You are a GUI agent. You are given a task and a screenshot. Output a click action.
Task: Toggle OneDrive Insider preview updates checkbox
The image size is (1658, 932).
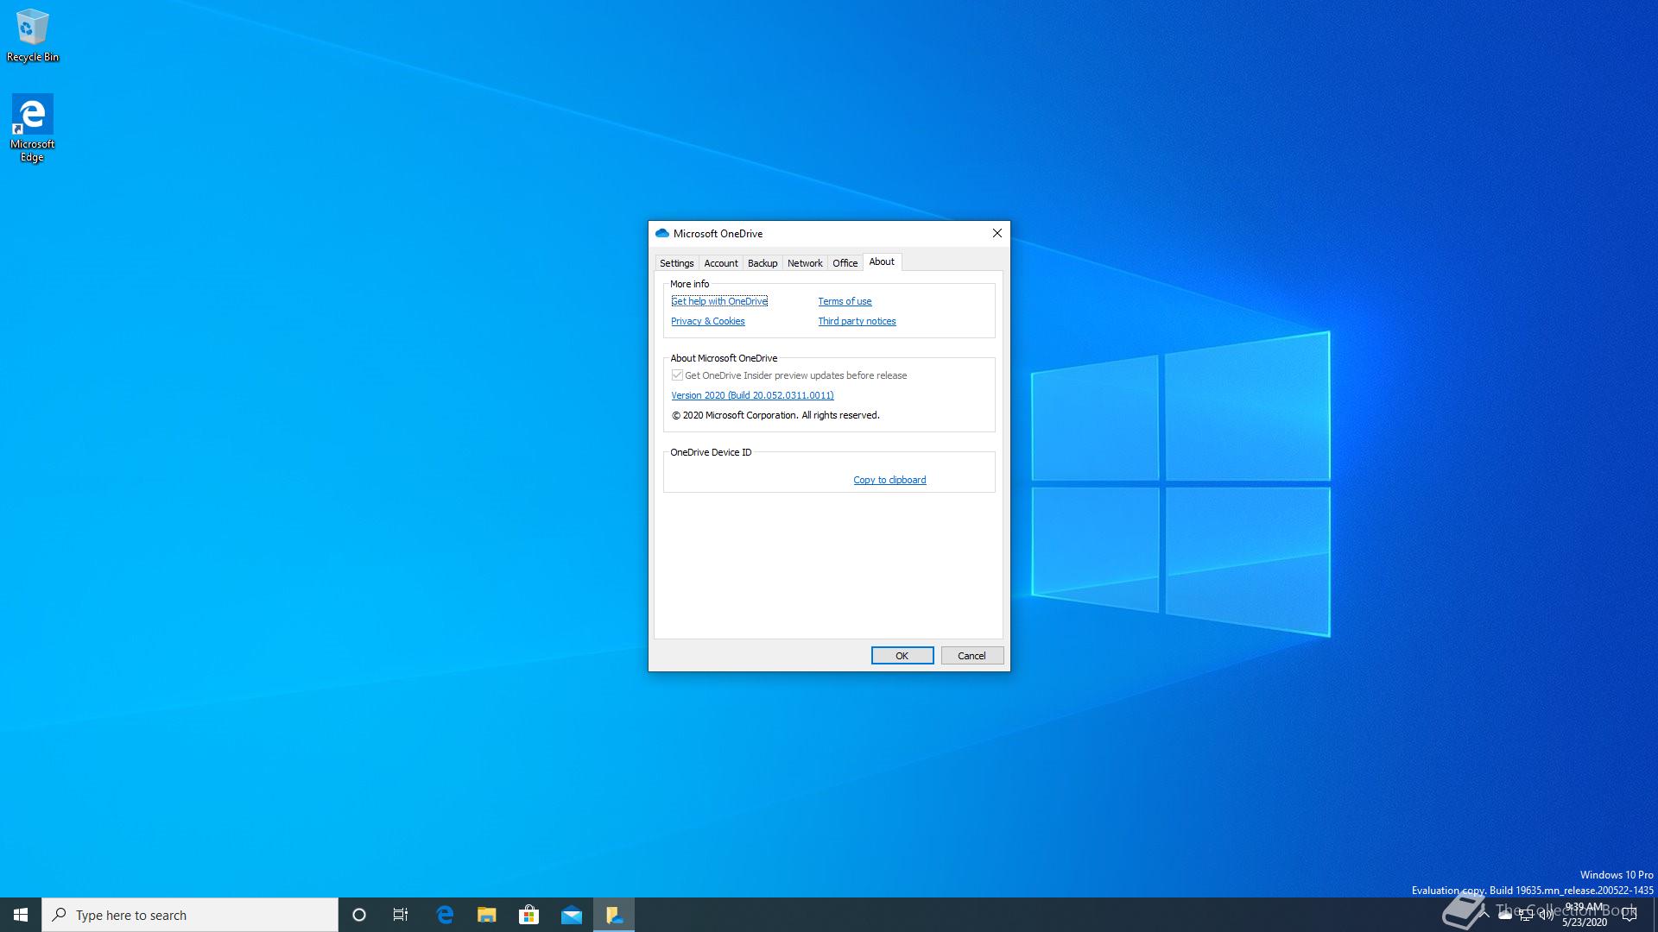677,375
